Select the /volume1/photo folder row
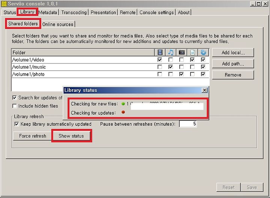The image size is (270, 198). pos(110,74)
